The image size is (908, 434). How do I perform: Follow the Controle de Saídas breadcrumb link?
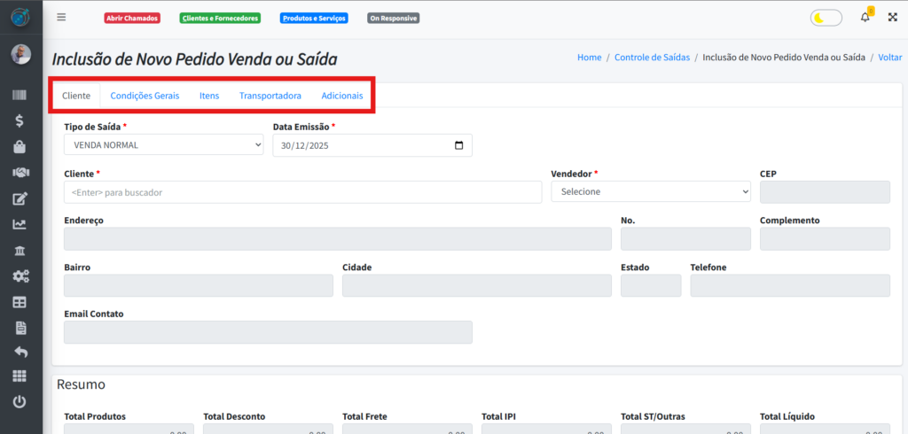(652, 58)
